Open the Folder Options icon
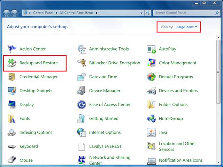 (151, 105)
